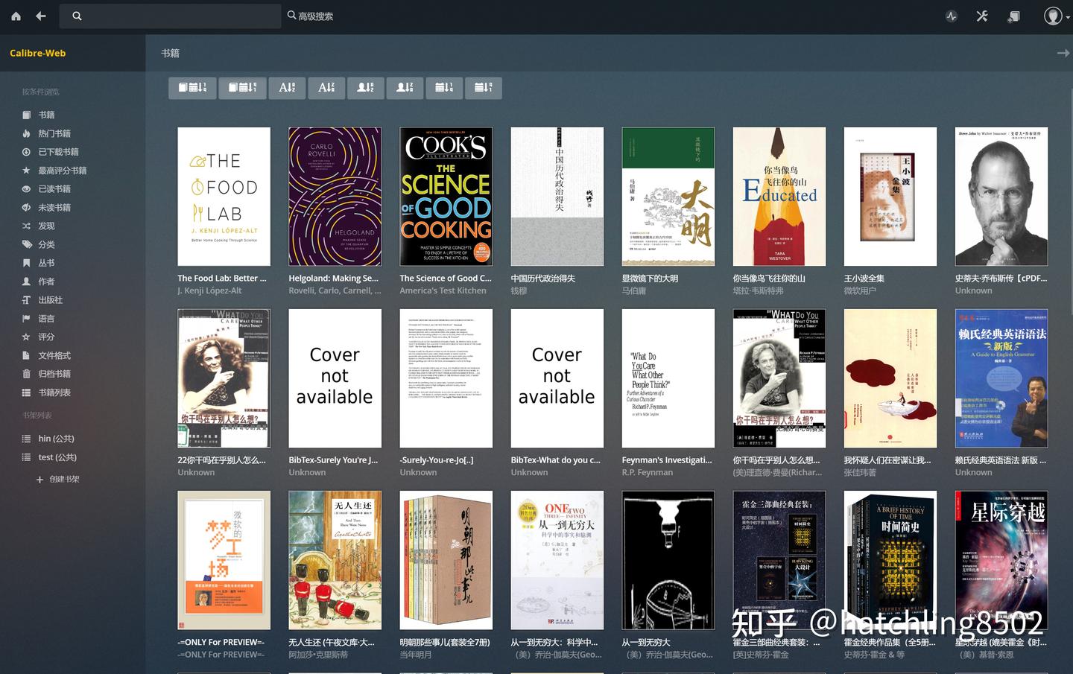Open 王小波全集 book cover
Screen dimensions: 1073x674
(890, 197)
